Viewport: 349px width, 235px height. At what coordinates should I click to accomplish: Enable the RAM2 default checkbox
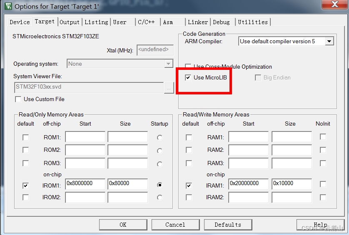pos(189,150)
